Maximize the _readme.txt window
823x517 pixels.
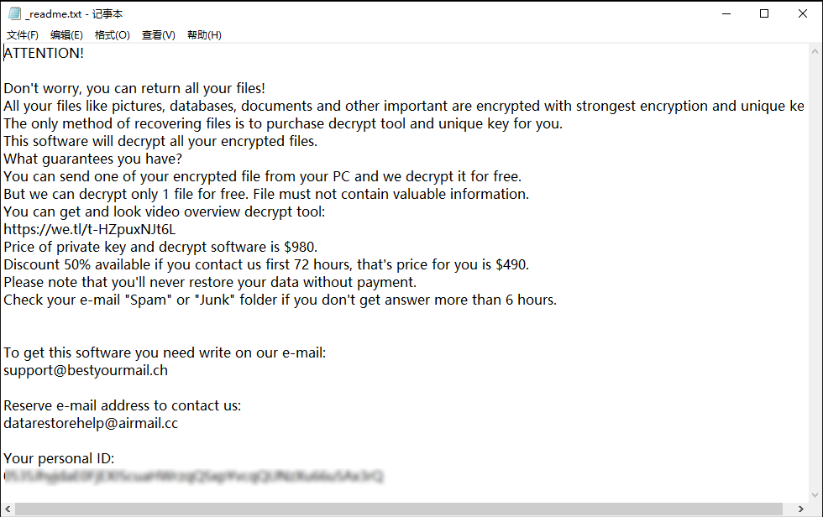tap(764, 13)
